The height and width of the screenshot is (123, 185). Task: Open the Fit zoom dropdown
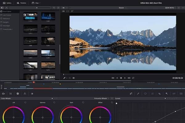click(x=65, y=8)
